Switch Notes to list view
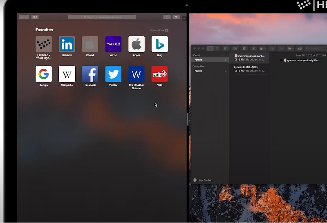The height and width of the screenshot is (223, 327). [210, 49]
